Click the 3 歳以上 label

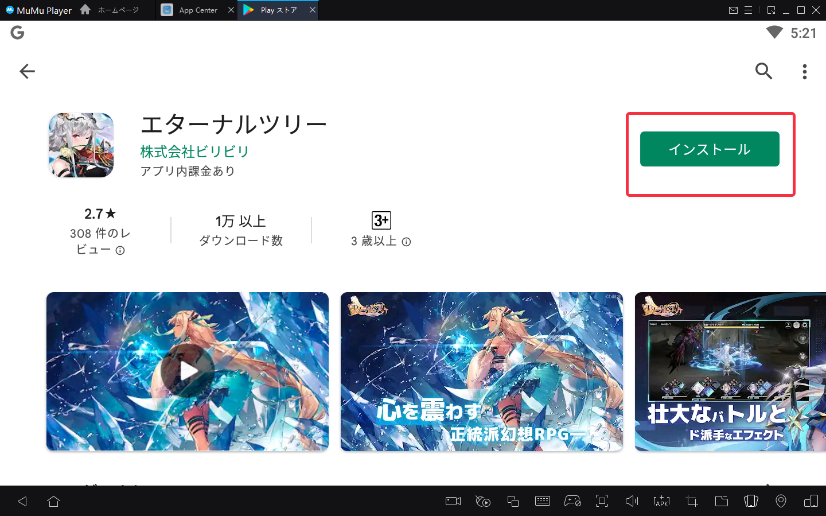374,241
